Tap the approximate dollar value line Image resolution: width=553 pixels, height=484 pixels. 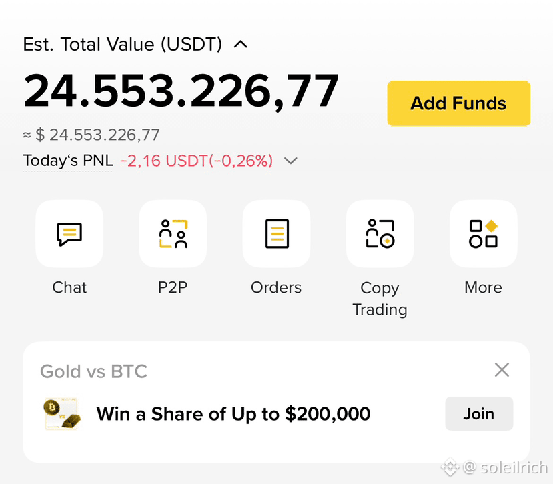(91, 135)
